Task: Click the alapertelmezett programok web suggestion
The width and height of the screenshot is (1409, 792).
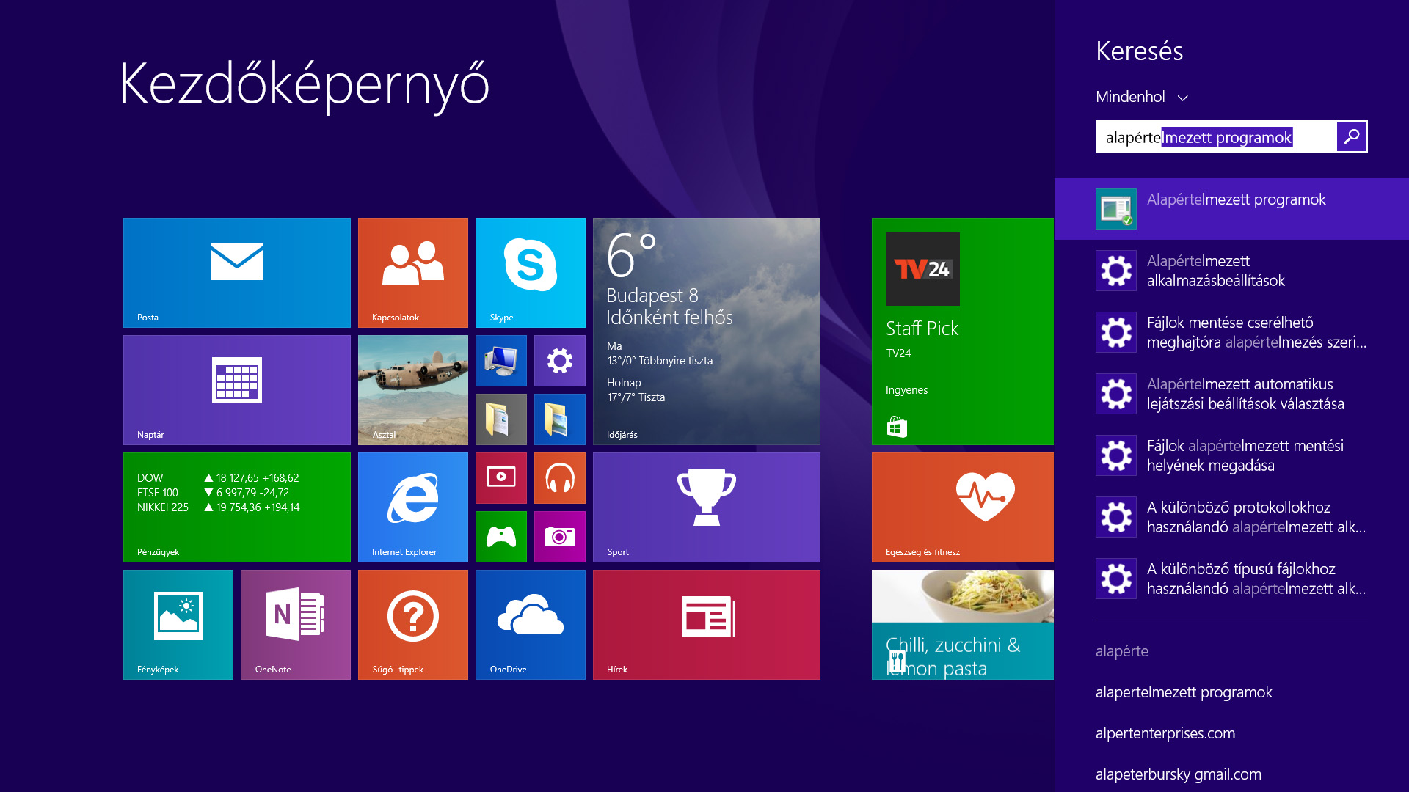Action: pyautogui.click(x=1184, y=692)
